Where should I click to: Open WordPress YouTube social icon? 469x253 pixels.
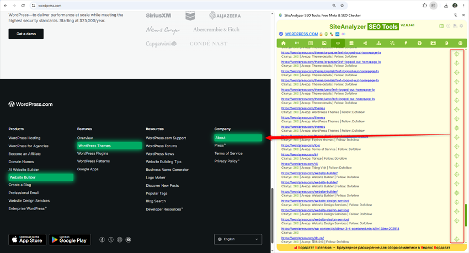click(129, 240)
